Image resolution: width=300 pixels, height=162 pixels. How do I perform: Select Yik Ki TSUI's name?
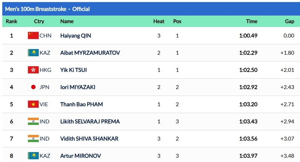point(73,70)
